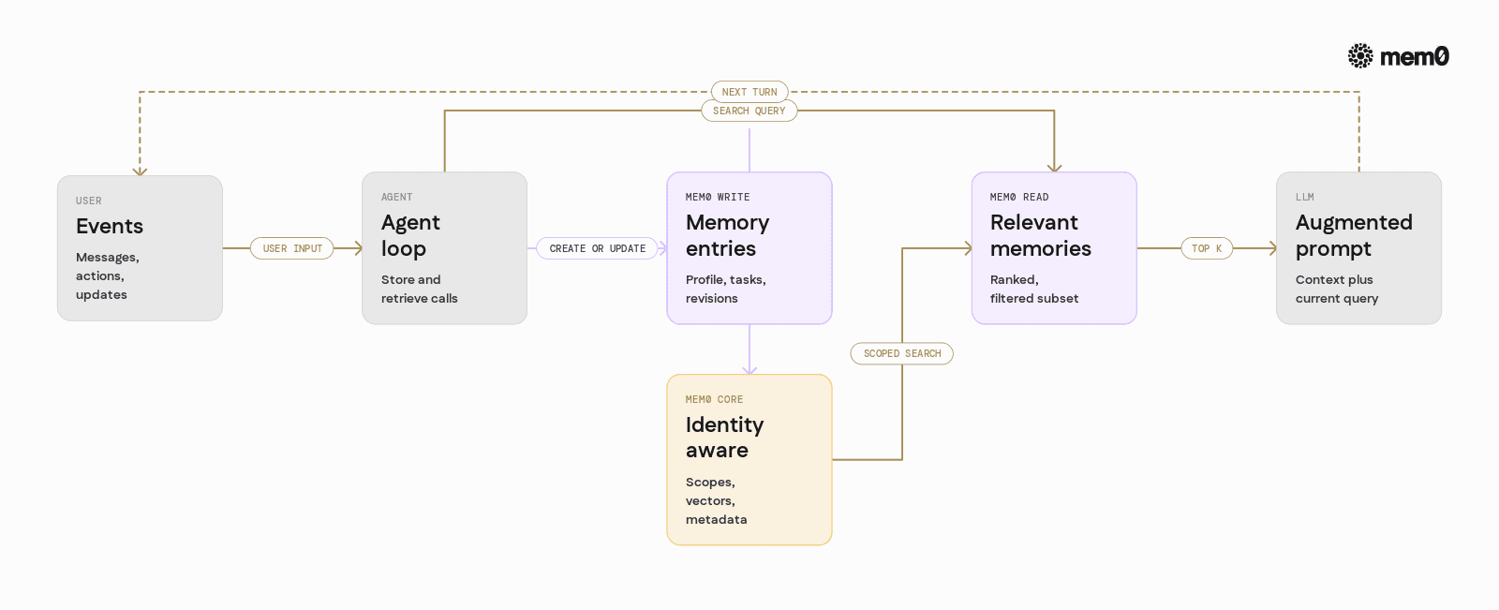Click the arrowhead entering Augmented prompt
1499x610 pixels.
pyautogui.click(x=1271, y=248)
